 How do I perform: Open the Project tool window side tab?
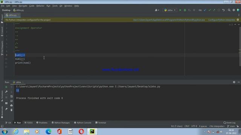coord(2,19)
